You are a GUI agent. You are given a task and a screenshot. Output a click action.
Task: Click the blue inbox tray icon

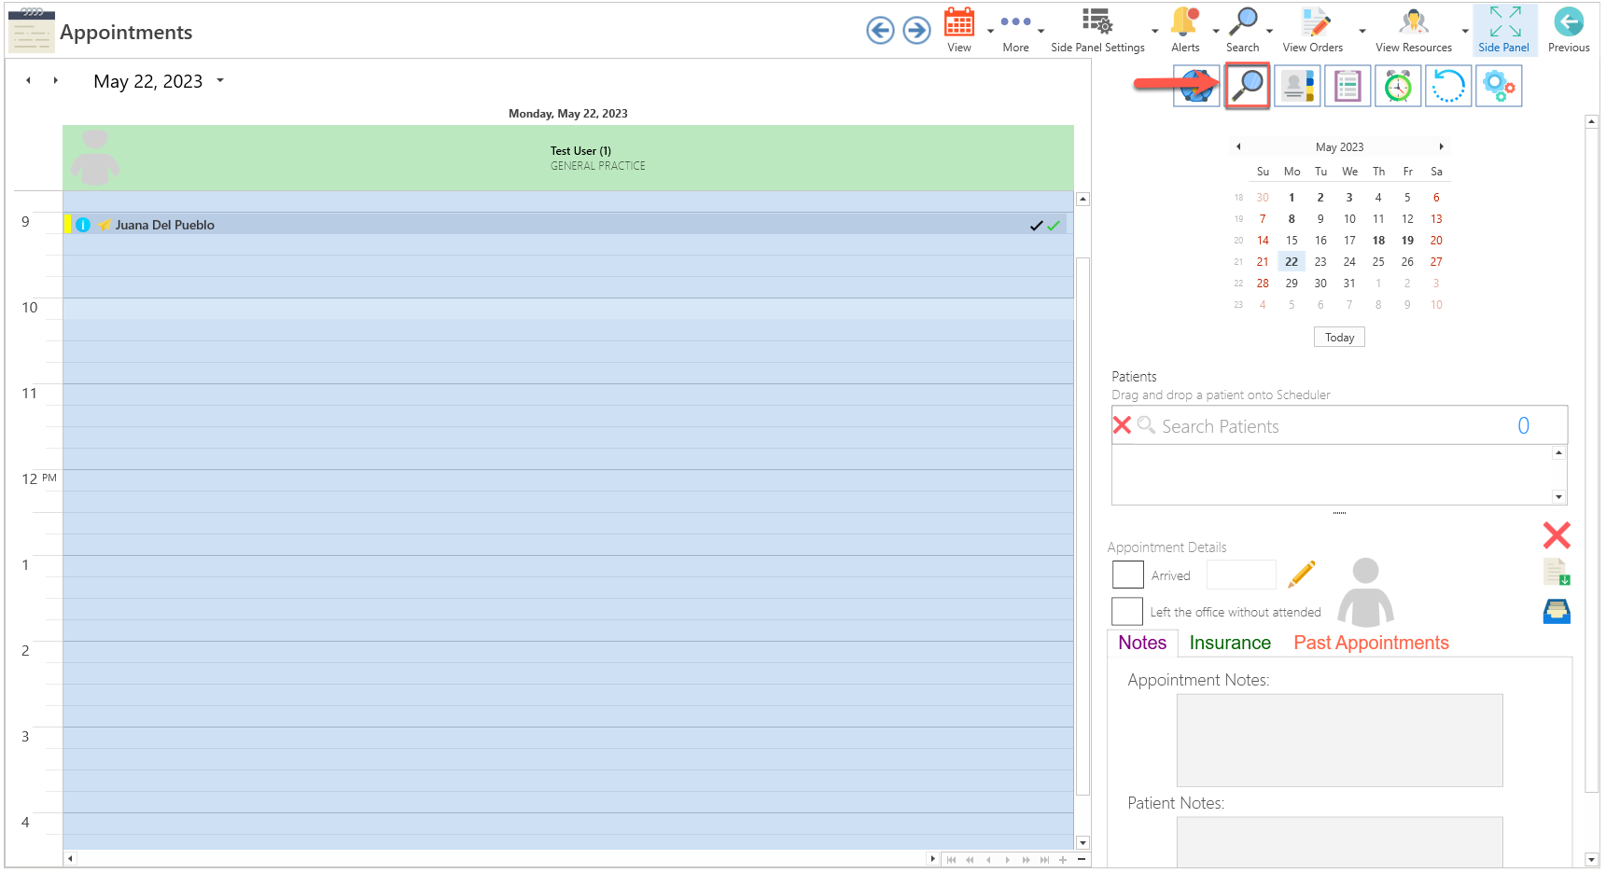(1557, 612)
